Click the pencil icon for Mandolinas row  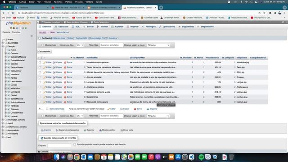45,63
